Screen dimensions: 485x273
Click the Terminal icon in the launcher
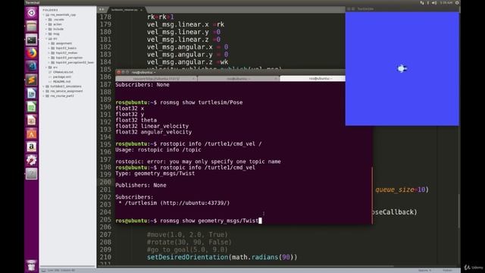pyautogui.click(x=31, y=39)
